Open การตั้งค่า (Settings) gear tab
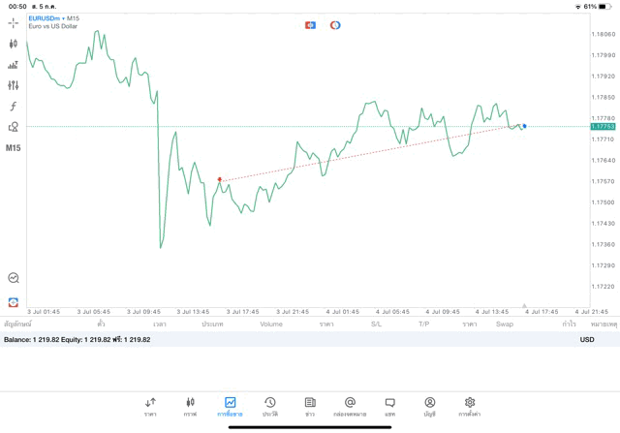Viewport: 620px width, 433px height. tap(470, 406)
